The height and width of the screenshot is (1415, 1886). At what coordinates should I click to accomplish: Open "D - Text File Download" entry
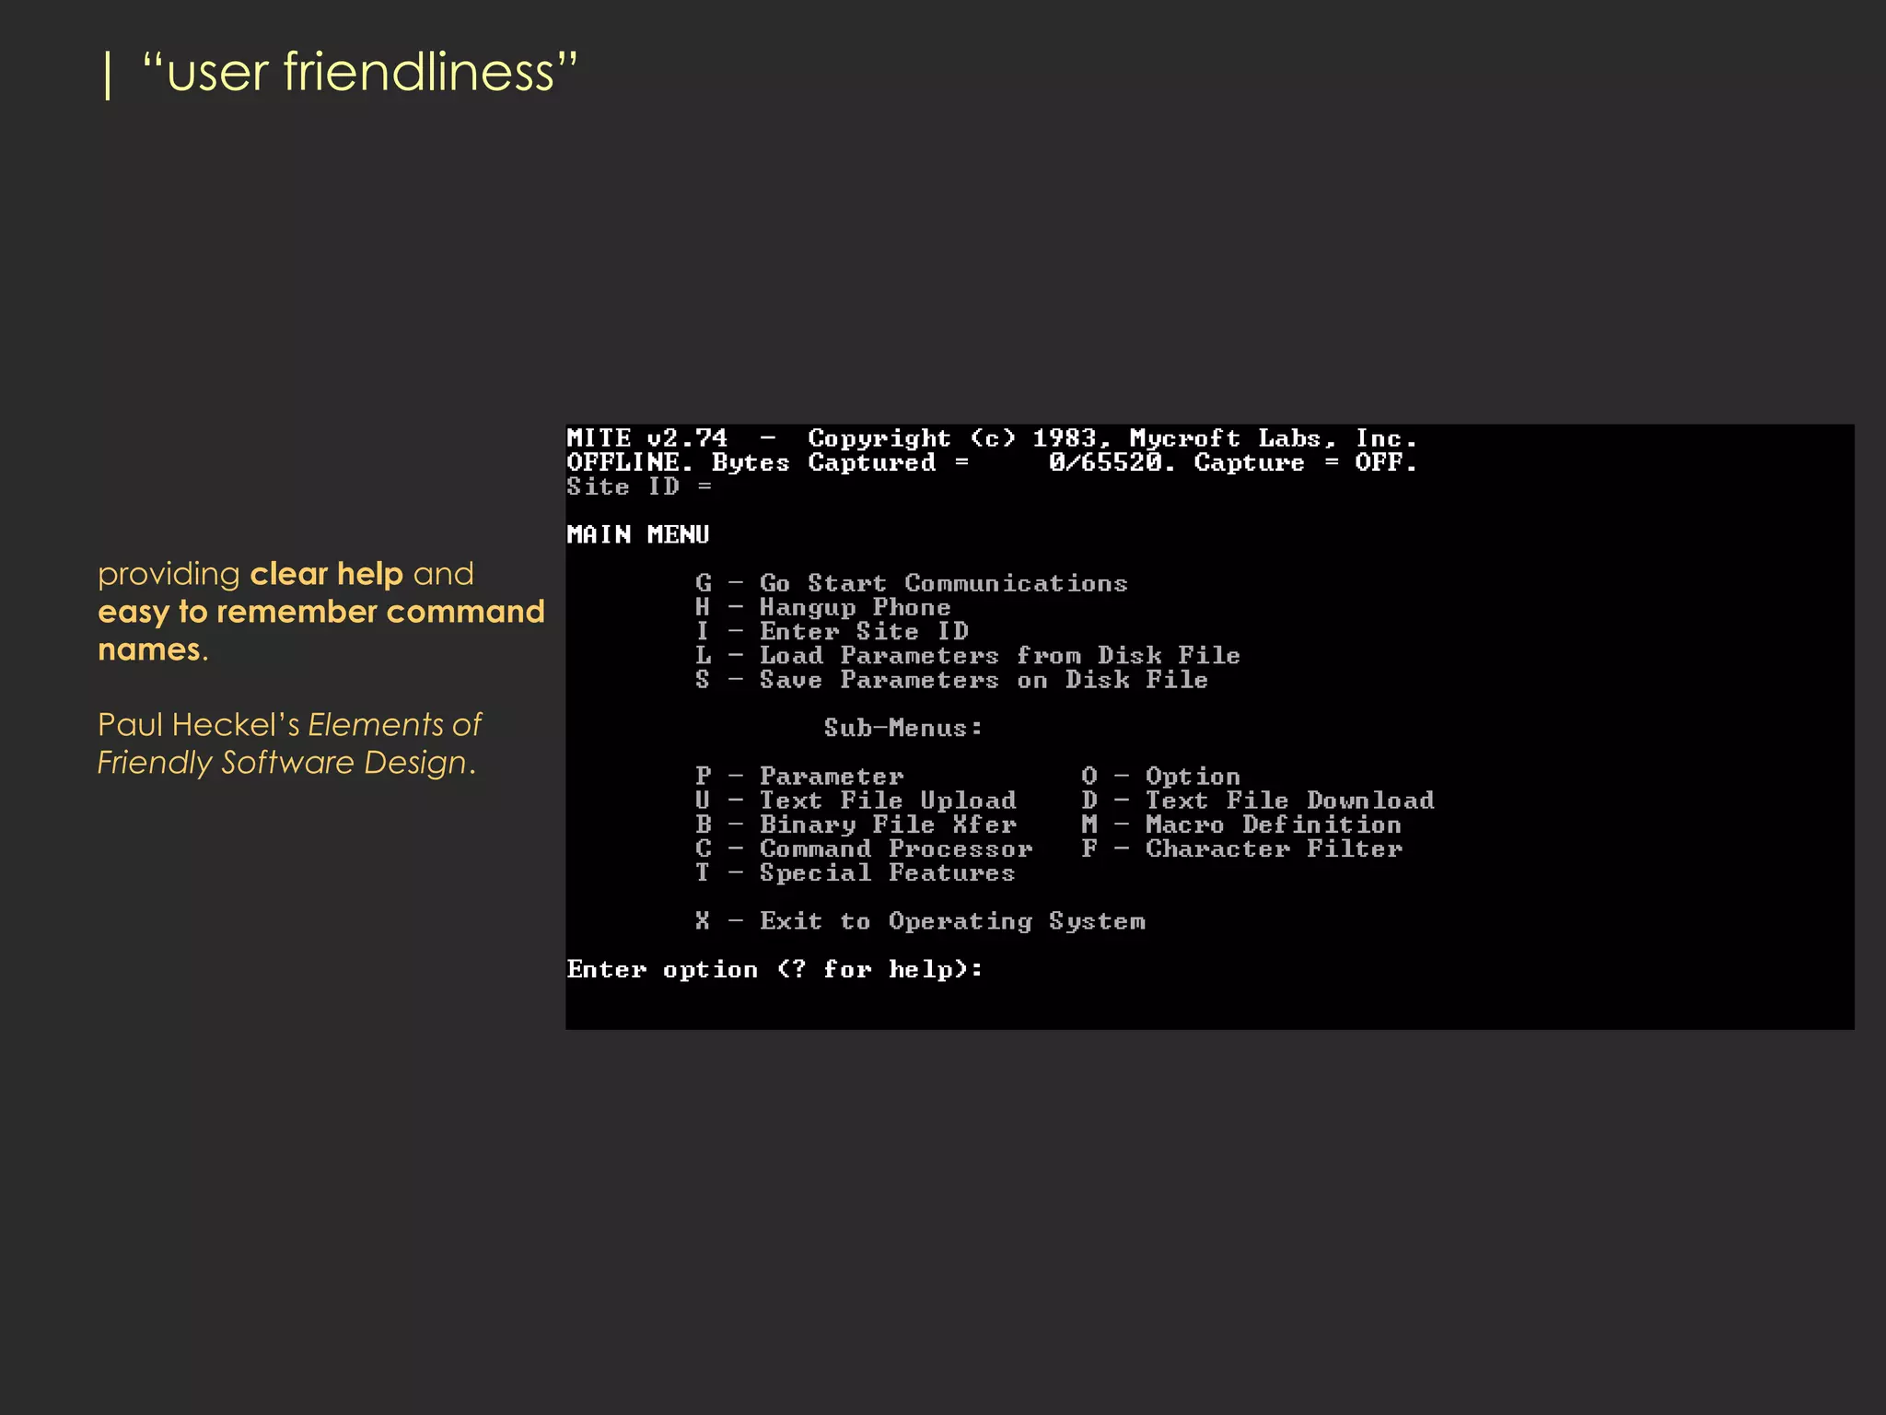coord(1258,800)
